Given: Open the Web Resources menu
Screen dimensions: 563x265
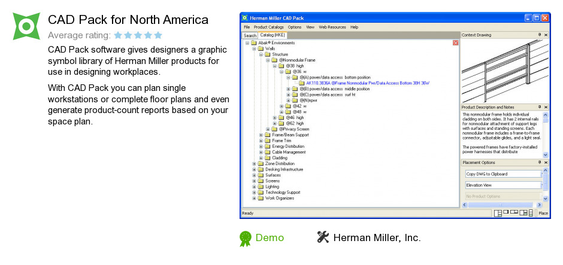Looking at the screenshot, I should [x=332, y=28].
